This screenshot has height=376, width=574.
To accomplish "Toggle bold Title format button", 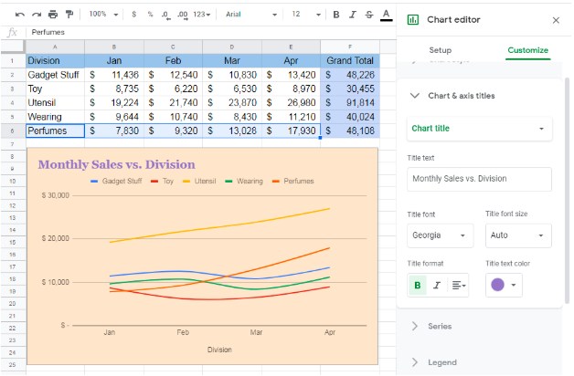I will [x=418, y=286].
